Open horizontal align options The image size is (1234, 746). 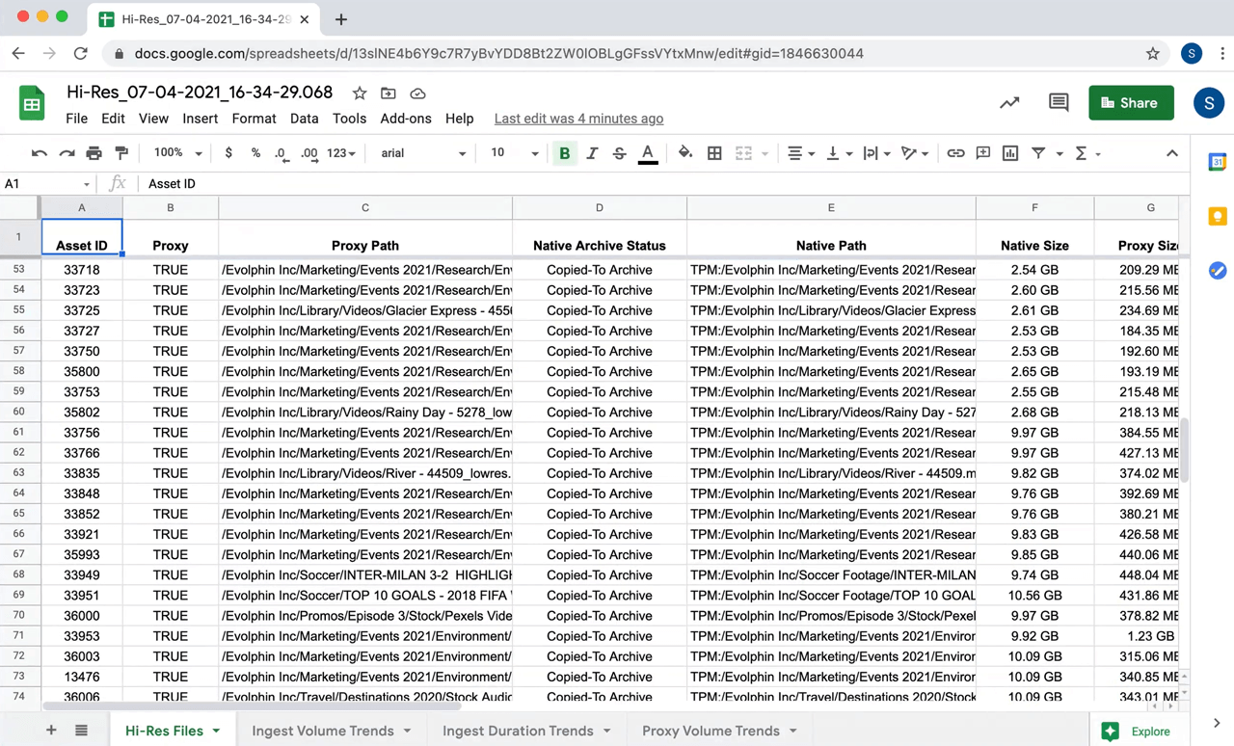(799, 153)
